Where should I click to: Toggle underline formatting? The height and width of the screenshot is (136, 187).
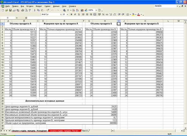point(79,14)
